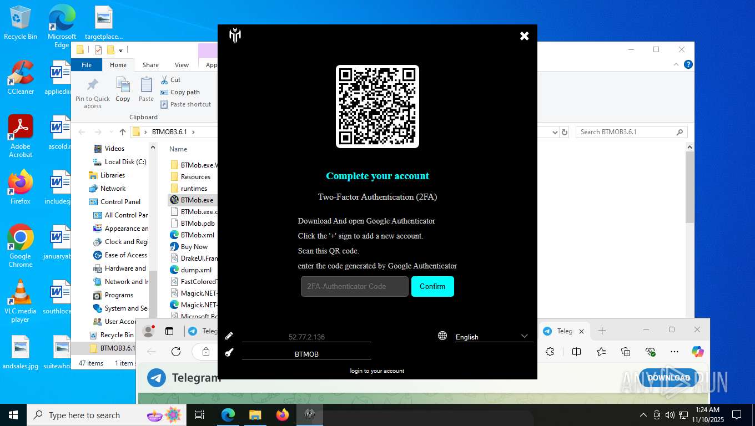This screenshot has width=755, height=426.
Task: Click taskbar search box
Action: [107, 415]
